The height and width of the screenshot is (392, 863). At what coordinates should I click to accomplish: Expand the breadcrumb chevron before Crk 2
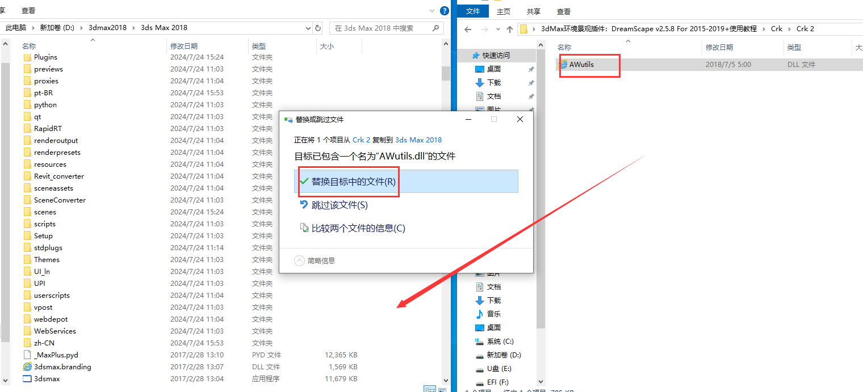click(790, 28)
